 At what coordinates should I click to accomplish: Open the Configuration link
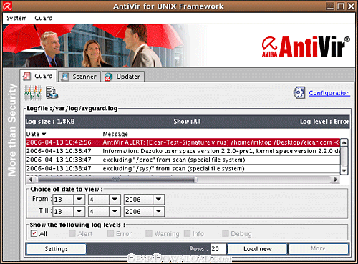pyautogui.click(x=329, y=93)
